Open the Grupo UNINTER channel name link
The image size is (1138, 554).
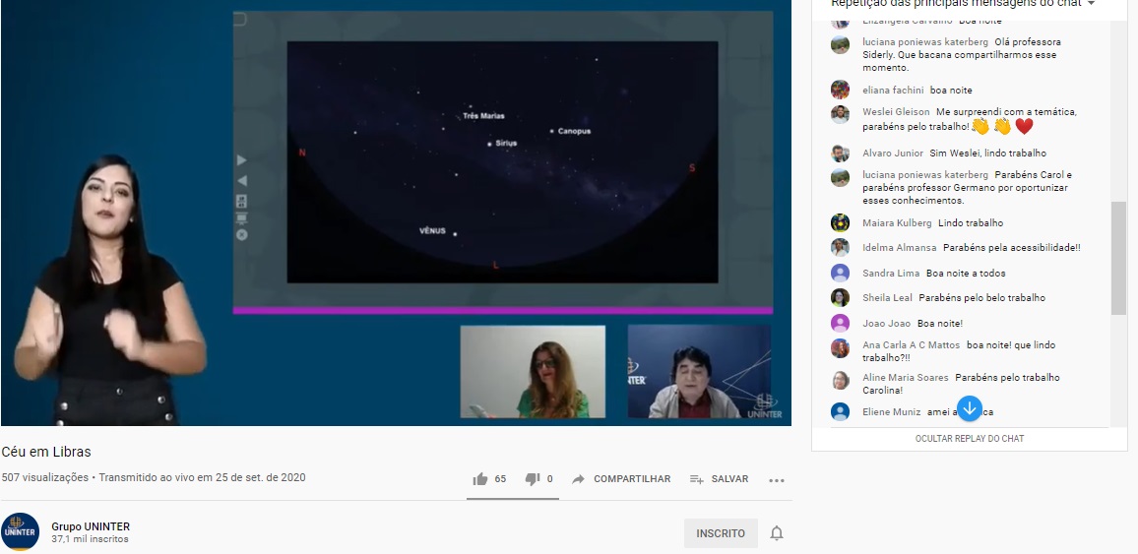(x=91, y=526)
